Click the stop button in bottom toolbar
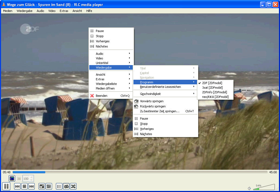 24,187
